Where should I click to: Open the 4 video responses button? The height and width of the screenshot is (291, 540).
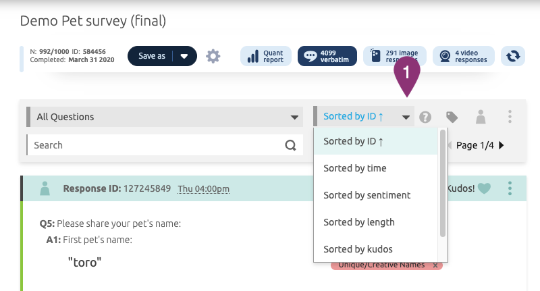(464, 56)
